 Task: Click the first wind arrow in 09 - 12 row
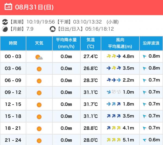[x=109, y=92]
